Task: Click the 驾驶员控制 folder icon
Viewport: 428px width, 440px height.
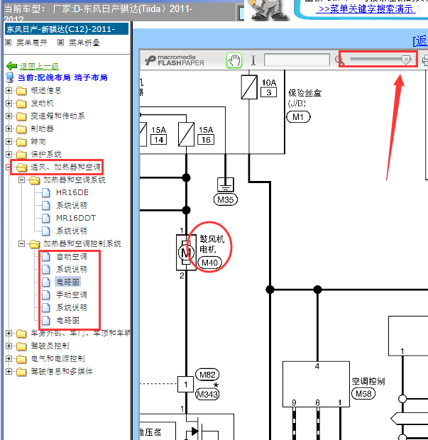Action: [x=21, y=346]
